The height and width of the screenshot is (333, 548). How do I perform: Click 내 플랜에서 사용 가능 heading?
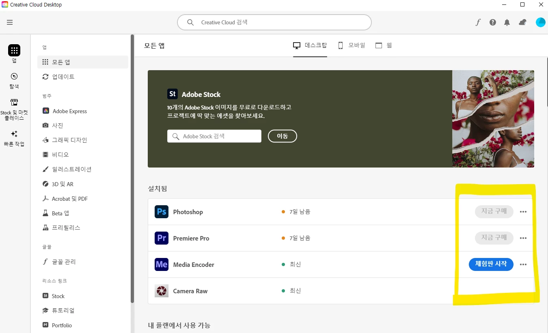(179, 325)
